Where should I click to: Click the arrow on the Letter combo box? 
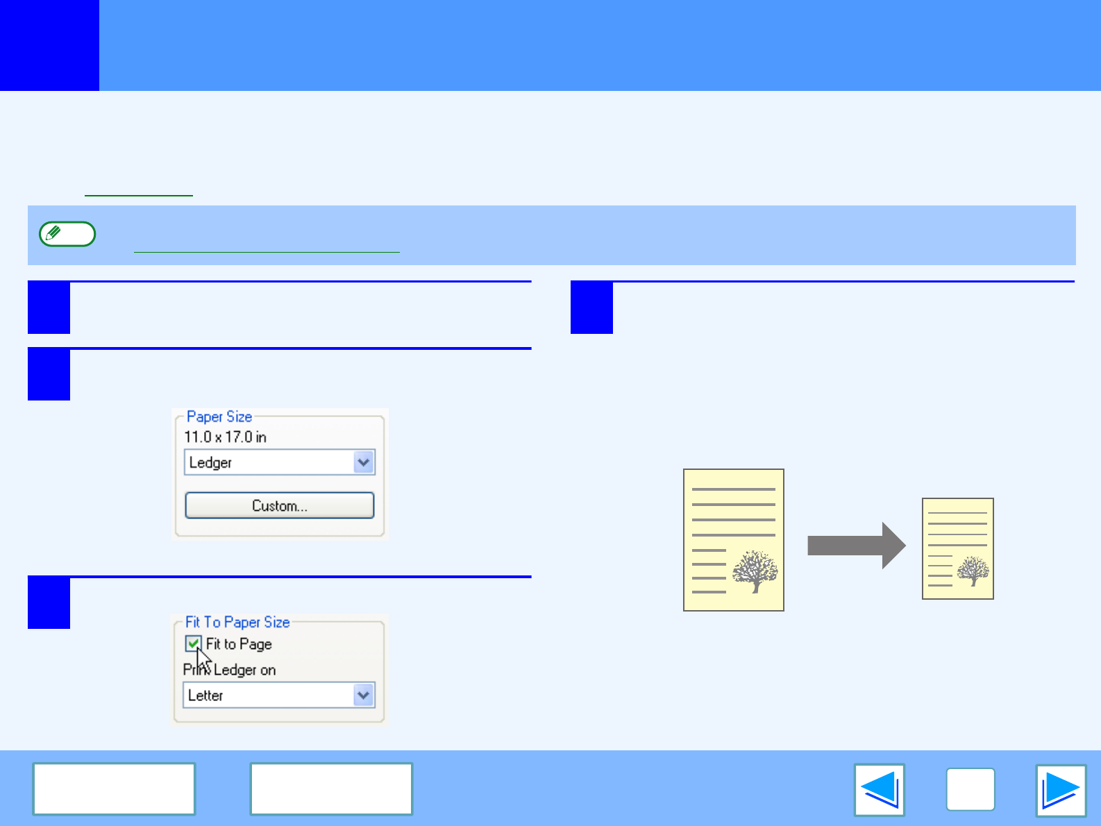[x=364, y=695]
